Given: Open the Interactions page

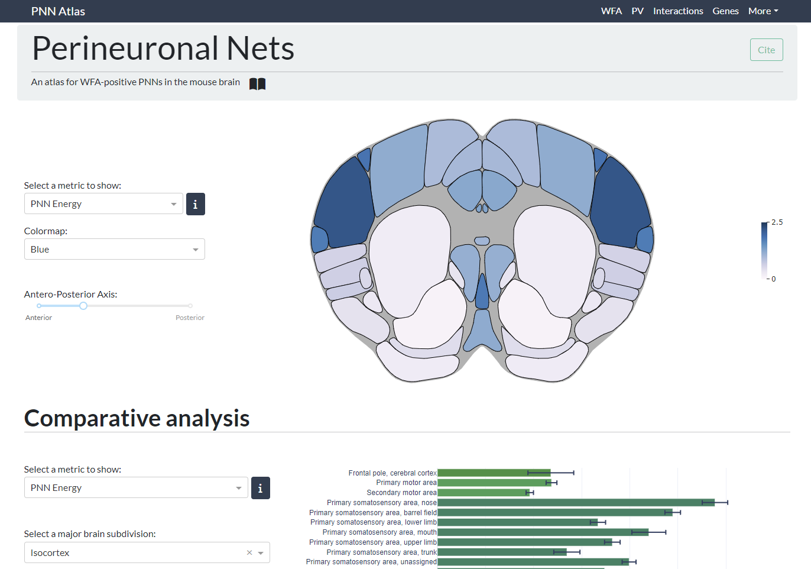Looking at the screenshot, I should [x=678, y=11].
